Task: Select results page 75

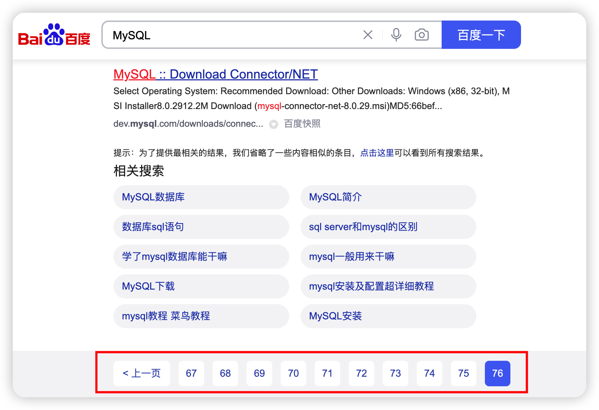Action: [x=464, y=373]
